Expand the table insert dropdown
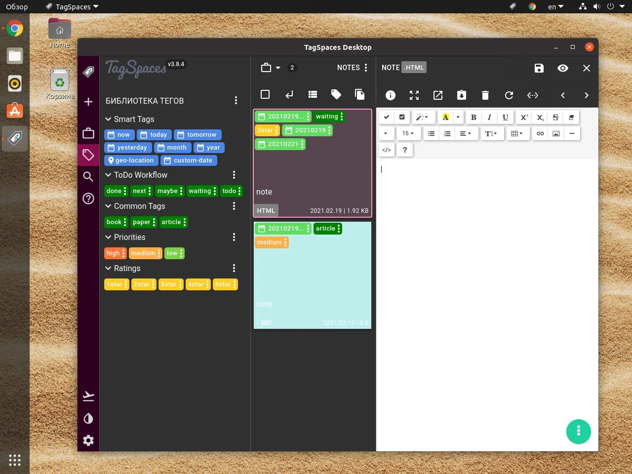 point(516,133)
